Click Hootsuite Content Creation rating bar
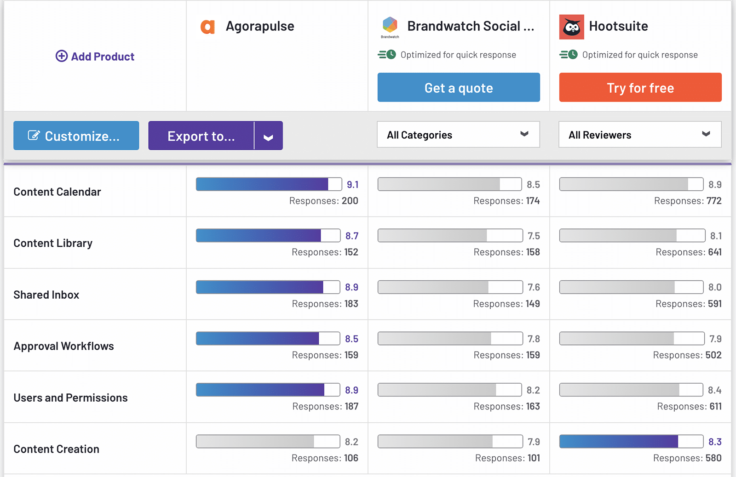736x477 pixels. point(631,442)
